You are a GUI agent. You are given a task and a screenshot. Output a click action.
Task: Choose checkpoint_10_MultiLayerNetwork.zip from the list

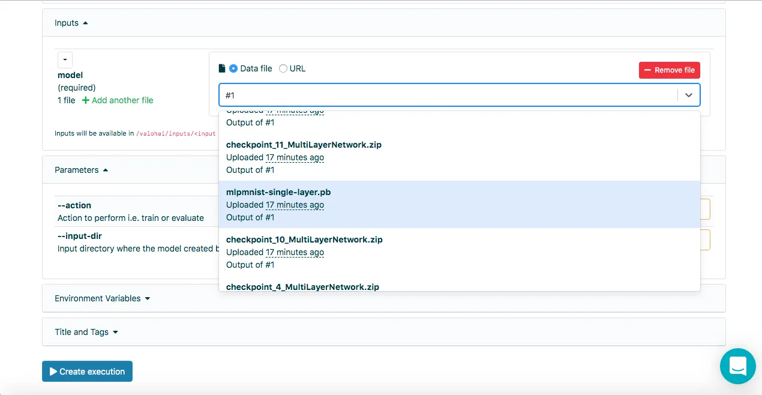click(x=459, y=252)
